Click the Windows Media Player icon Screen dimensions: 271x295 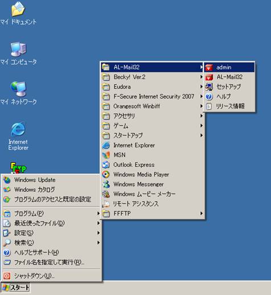(106, 174)
